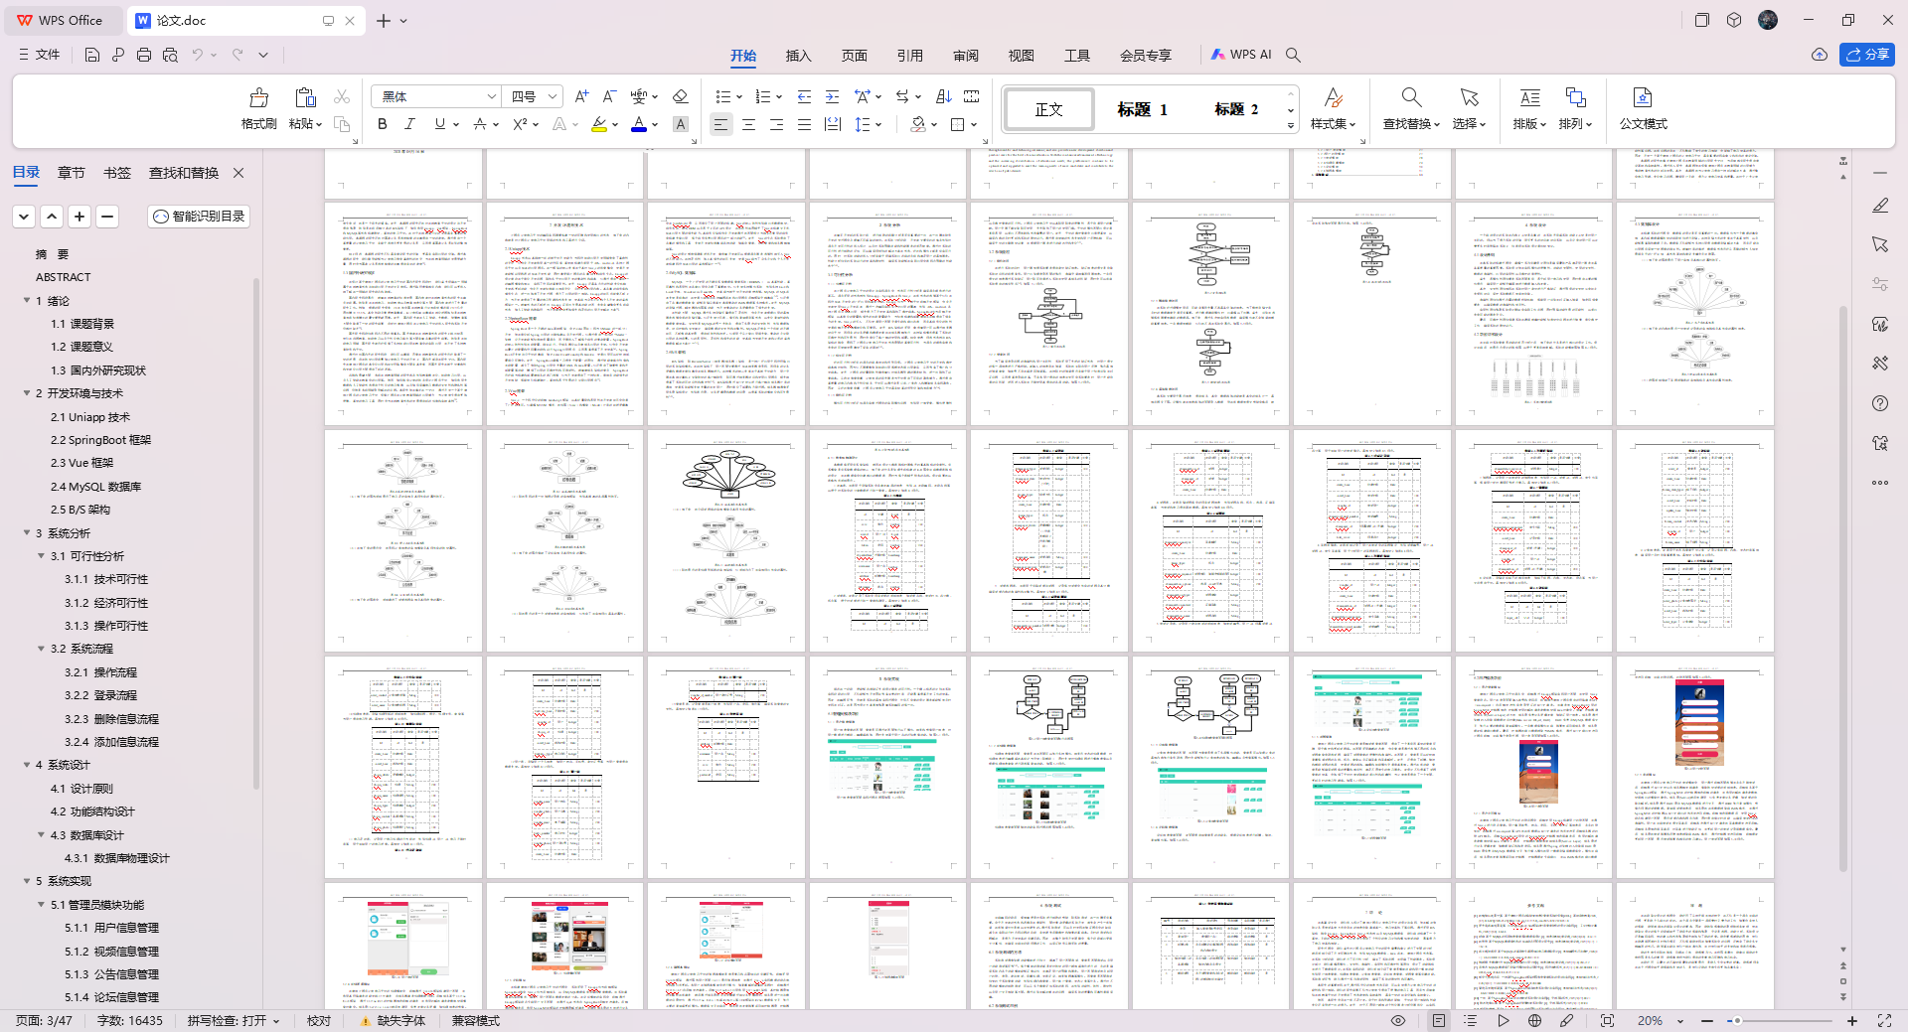
Task: Decrease paragraph indent icon
Action: point(804,96)
